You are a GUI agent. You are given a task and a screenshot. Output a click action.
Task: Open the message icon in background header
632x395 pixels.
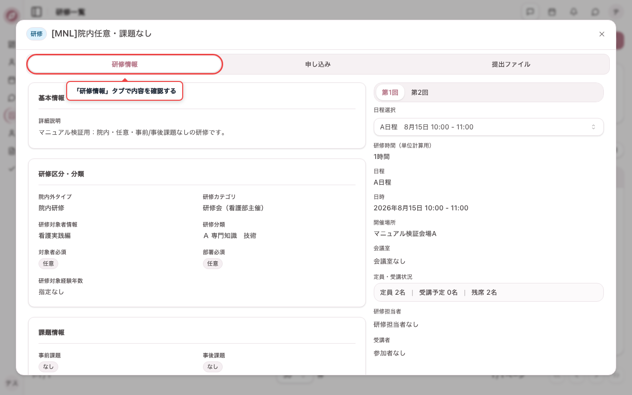pos(530,11)
